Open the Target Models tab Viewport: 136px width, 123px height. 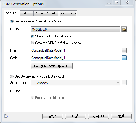coord(46,13)
